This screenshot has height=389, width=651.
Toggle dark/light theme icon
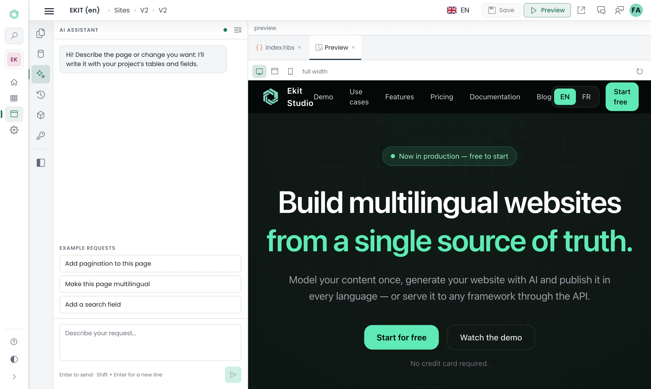tap(14, 359)
